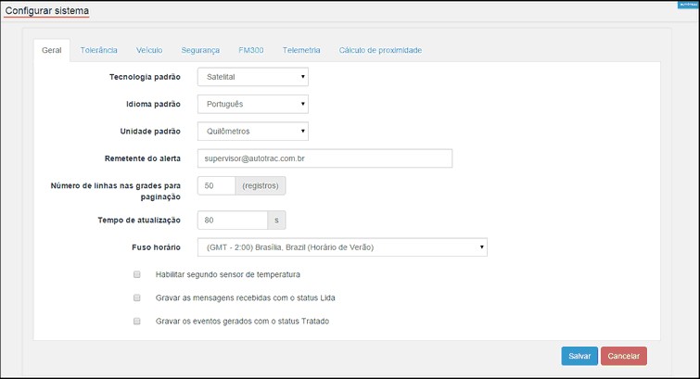
Task: Click the Fuso horário label
Action: 157,247
